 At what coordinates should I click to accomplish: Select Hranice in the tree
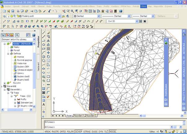click(20, 57)
